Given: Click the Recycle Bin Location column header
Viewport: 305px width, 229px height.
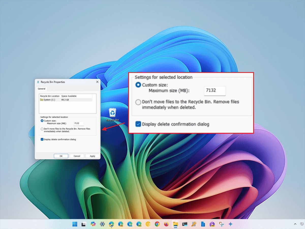Looking at the screenshot, I should [x=50, y=96].
